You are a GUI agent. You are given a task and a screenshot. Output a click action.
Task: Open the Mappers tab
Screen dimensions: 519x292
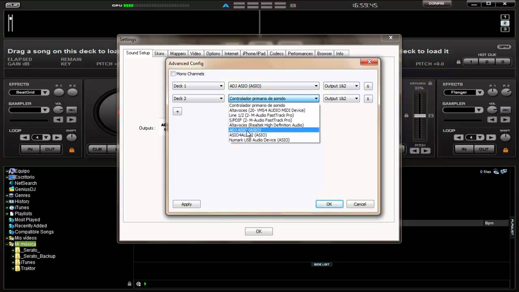coord(178,54)
